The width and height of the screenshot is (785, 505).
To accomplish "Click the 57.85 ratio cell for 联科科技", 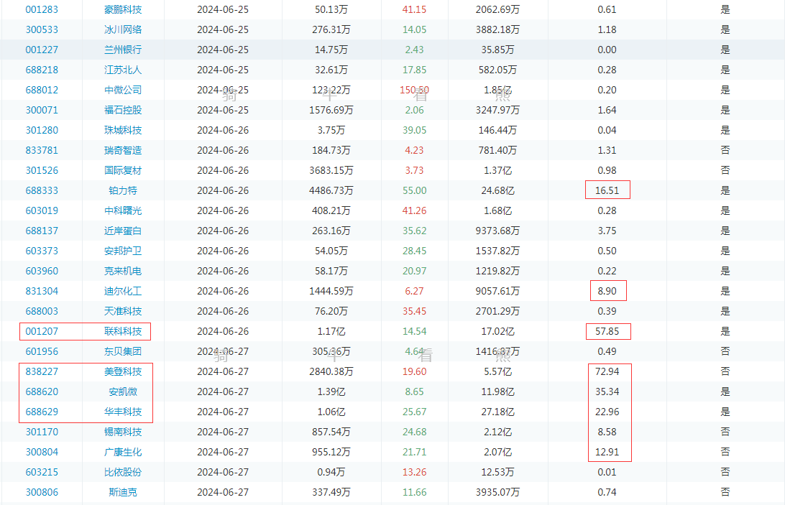I will click(x=607, y=331).
